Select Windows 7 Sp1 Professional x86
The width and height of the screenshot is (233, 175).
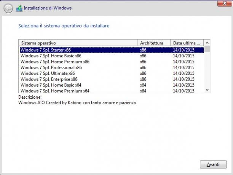point(112,68)
